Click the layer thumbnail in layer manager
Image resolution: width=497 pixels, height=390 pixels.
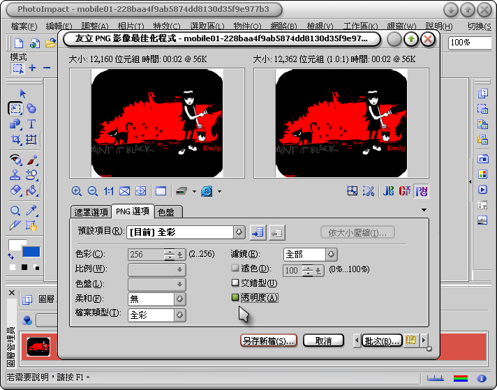pyautogui.click(x=38, y=347)
